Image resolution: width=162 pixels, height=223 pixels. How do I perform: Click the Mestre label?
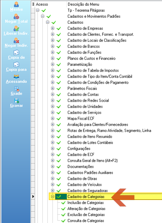pyautogui.click(x=16, y=10)
